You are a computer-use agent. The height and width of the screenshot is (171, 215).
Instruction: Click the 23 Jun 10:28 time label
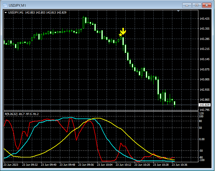[x=161, y=165]
